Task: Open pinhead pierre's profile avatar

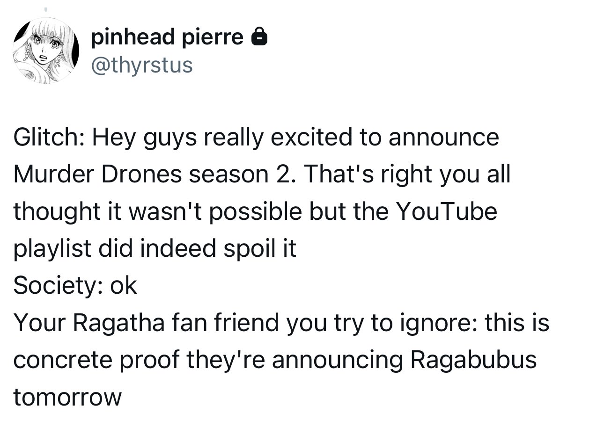Action: click(x=46, y=51)
